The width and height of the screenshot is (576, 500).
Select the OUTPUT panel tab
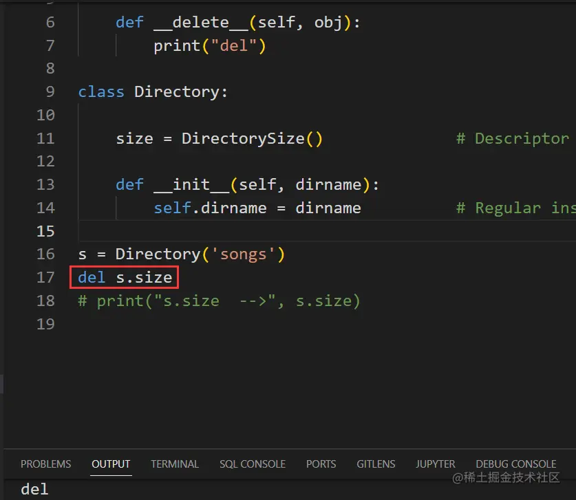click(x=111, y=464)
